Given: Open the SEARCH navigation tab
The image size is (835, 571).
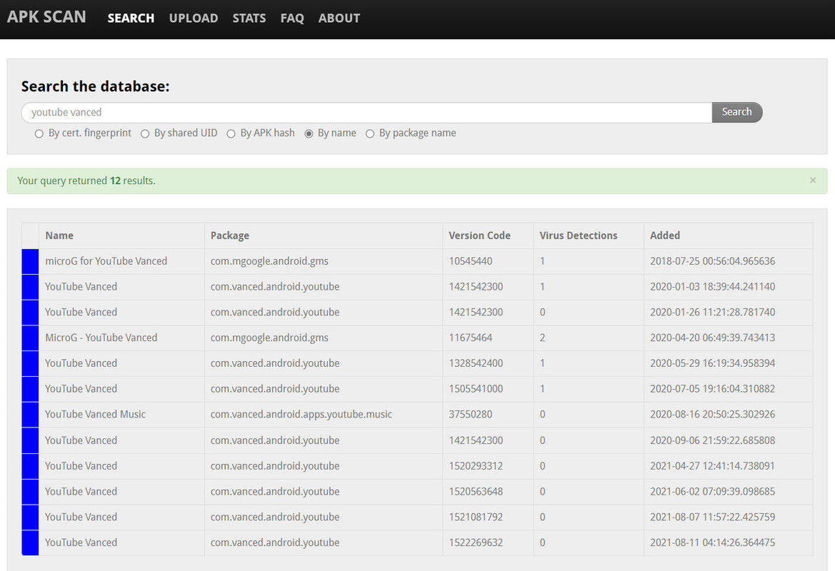Looking at the screenshot, I should click(131, 18).
